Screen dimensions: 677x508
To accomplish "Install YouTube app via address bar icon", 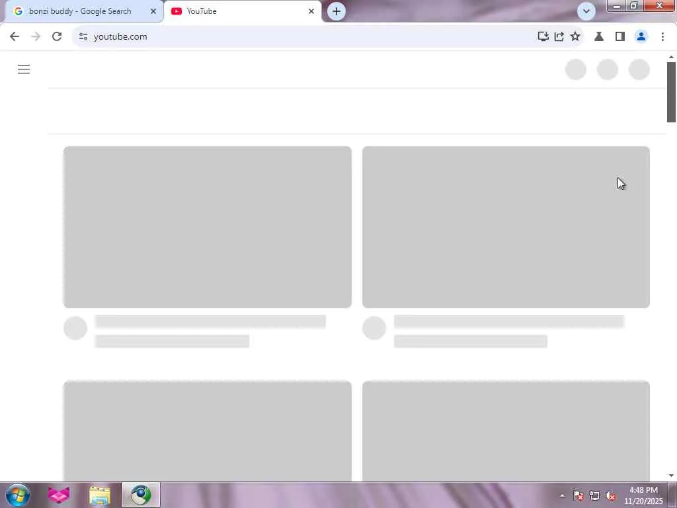I will click(543, 37).
